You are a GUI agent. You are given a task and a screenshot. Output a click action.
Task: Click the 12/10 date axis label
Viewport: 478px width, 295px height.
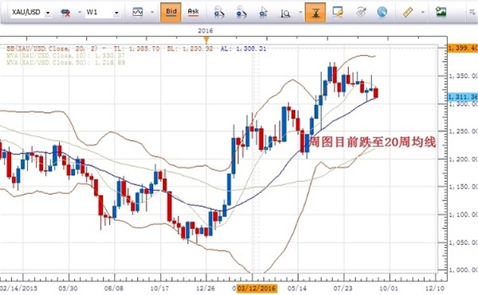(434, 288)
